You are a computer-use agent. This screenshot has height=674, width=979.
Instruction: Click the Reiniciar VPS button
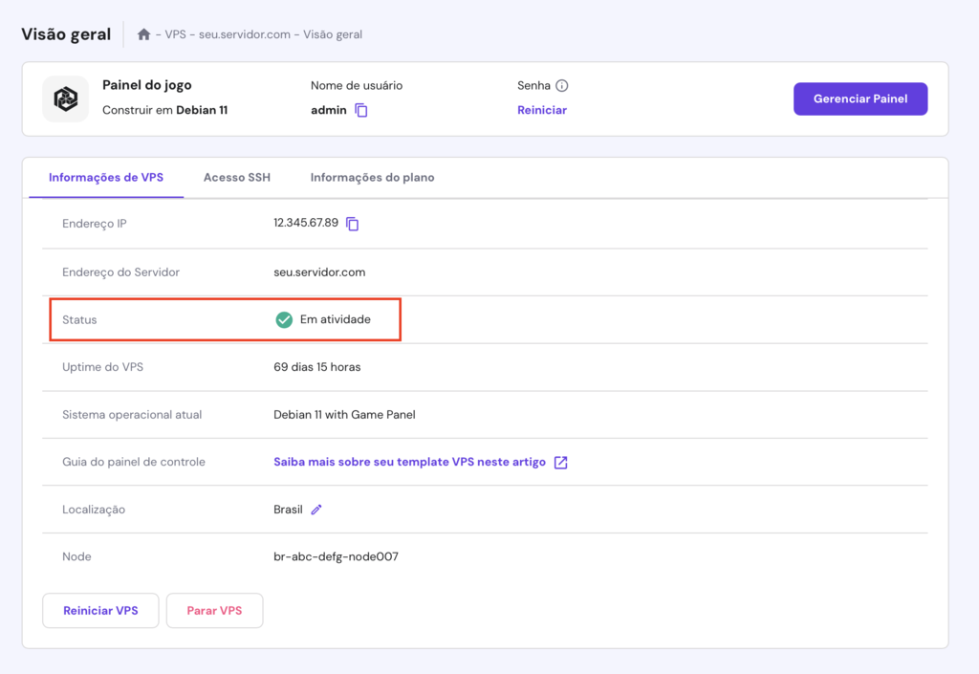coord(99,610)
